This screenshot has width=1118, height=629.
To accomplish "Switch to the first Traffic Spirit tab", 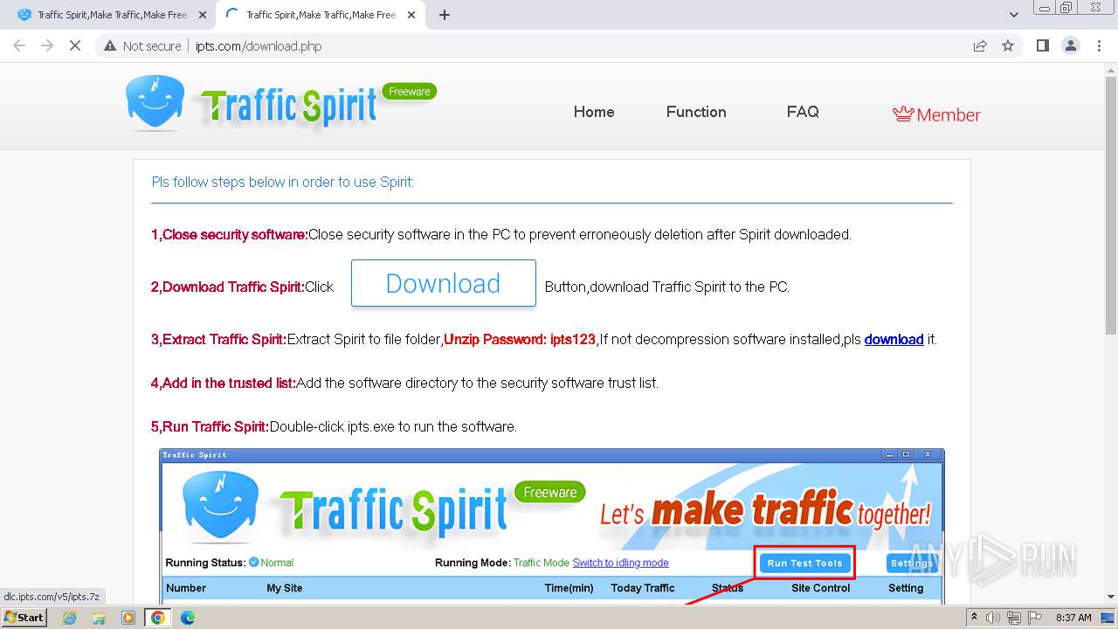I will pos(111,15).
